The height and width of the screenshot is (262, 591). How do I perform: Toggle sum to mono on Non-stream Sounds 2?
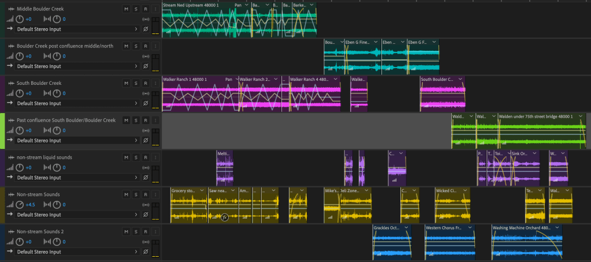tap(146, 242)
